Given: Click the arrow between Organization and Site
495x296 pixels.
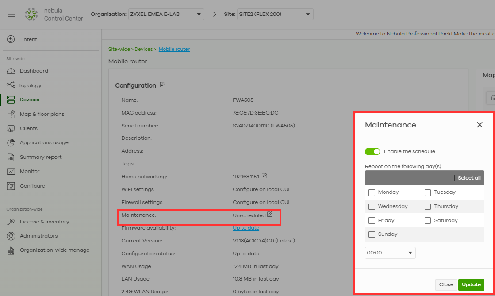Looking at the screenshot, I should pyautogui.click(x=215, y=14).
